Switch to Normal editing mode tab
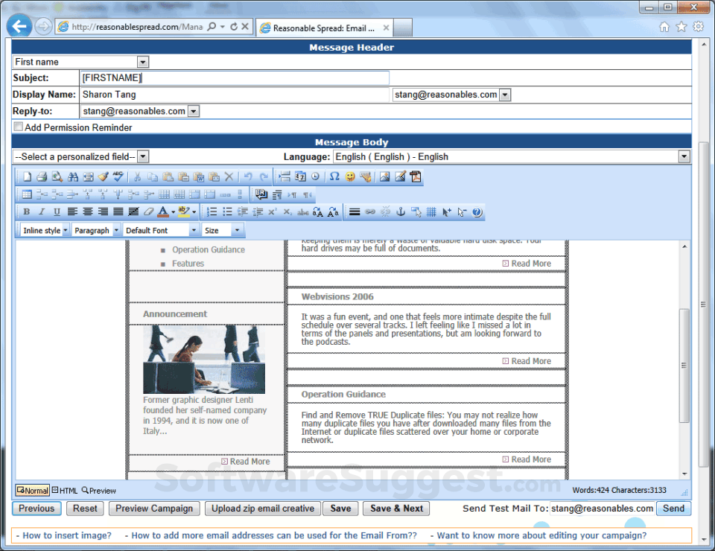 (32, 491)
